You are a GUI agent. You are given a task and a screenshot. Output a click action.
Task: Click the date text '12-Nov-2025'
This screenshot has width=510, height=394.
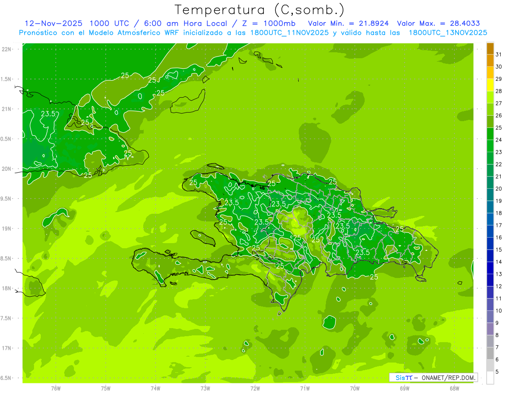coord(53,23)
